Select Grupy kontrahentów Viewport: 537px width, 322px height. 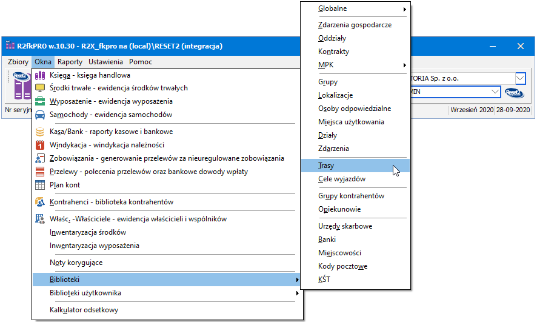355,196
